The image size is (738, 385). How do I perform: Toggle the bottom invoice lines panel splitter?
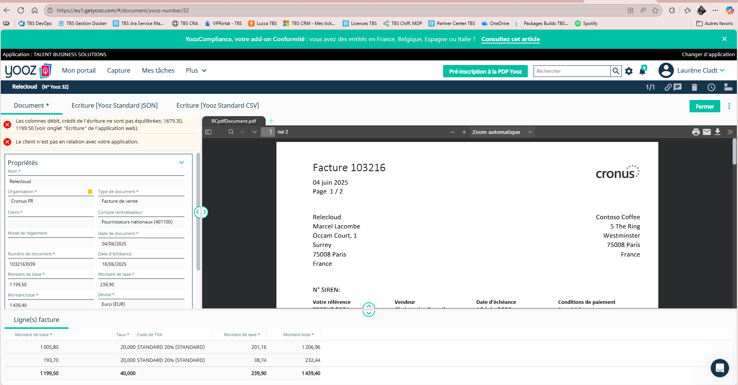pos(368,309)
